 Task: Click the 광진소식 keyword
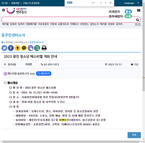[x=95, y=24]
